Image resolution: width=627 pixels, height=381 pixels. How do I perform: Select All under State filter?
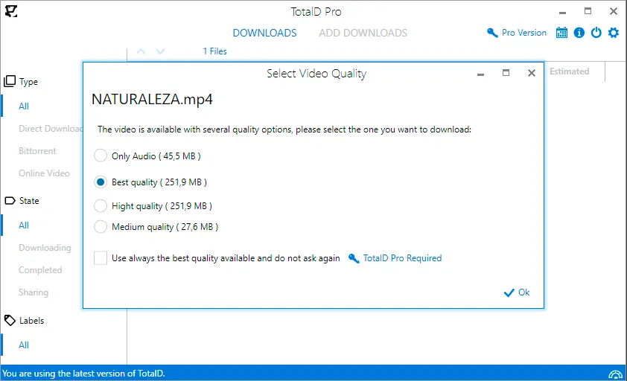click(24, 225)
